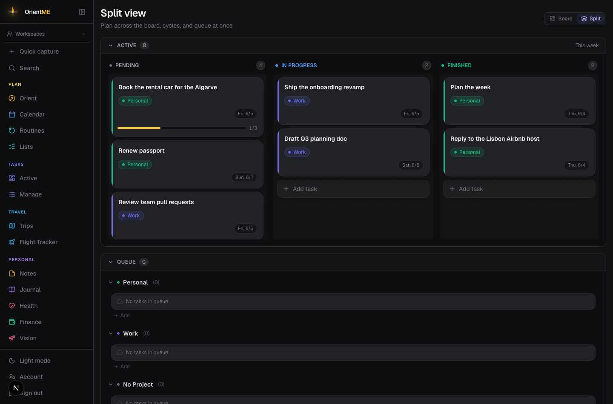This screenshot has width=613, height=404.
Task: Open Draft Q3 planning doc card
Action: 353,152
